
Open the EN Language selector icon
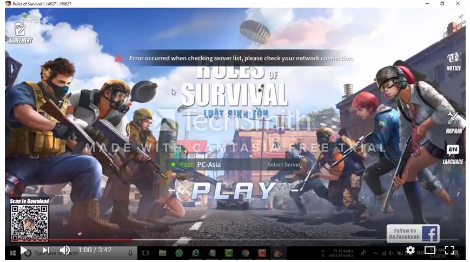click(x=453, y=155)
